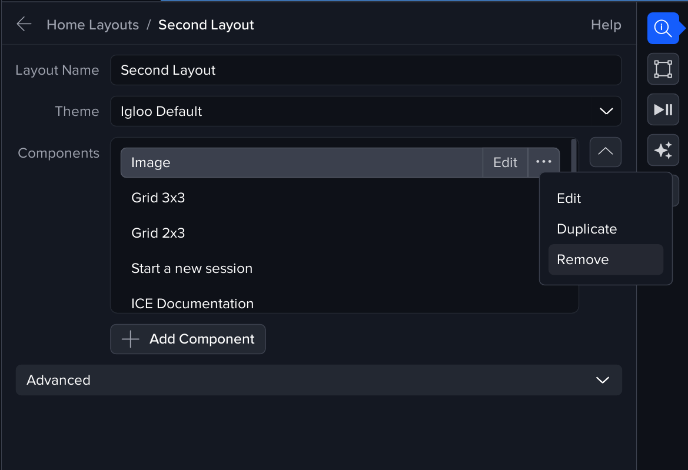Go to Home Layouts breadcrumb
The width and height of the screenshot is (688, 470).
[92, 25]
